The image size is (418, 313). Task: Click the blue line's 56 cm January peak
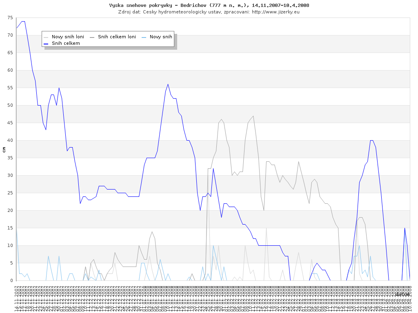[x=168, y=84]
